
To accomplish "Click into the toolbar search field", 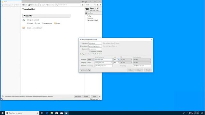I will (68, 5).
